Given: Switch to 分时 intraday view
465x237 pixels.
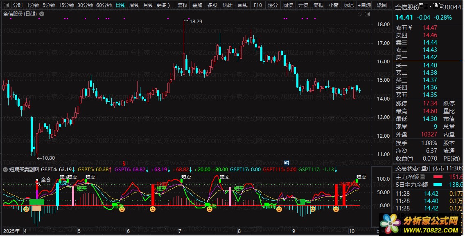Looking at the screenshot, I should click(x=18, y=5).
